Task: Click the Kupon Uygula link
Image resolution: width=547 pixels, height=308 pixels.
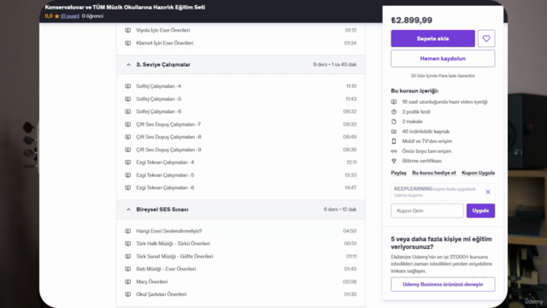Action: [x=479, y=173]
